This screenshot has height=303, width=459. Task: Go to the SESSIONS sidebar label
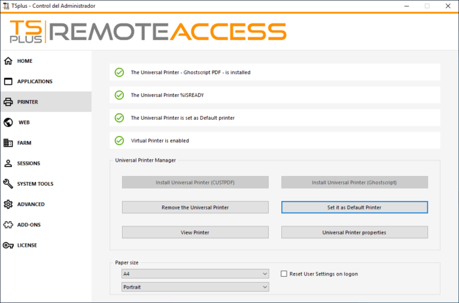(x=28, y=164)
